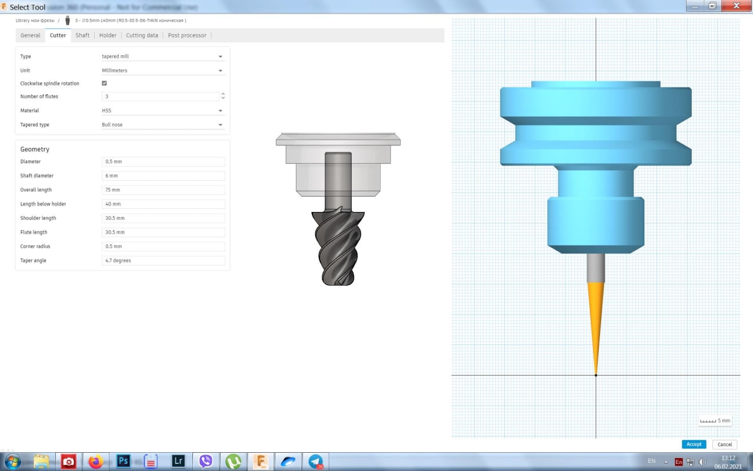Image resolution: width=753 pixels, height=471 pixels.
Task: Open the blue disc app in the taskbar
Action: pos(288,461)
